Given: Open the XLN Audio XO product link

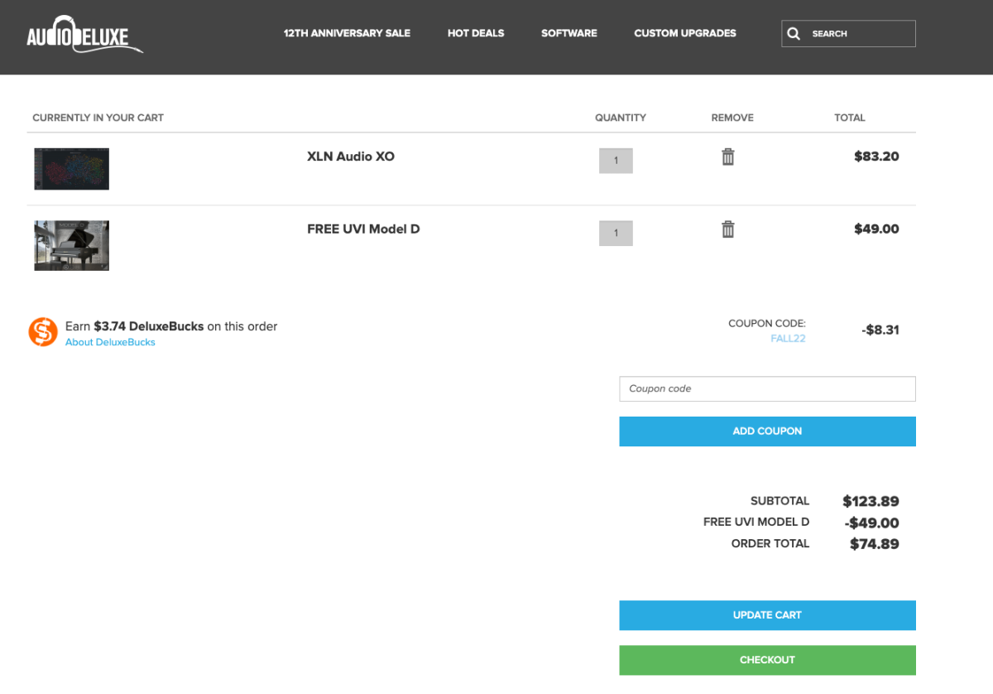Looking at the screenshot, I should click(x=351, y=156).
